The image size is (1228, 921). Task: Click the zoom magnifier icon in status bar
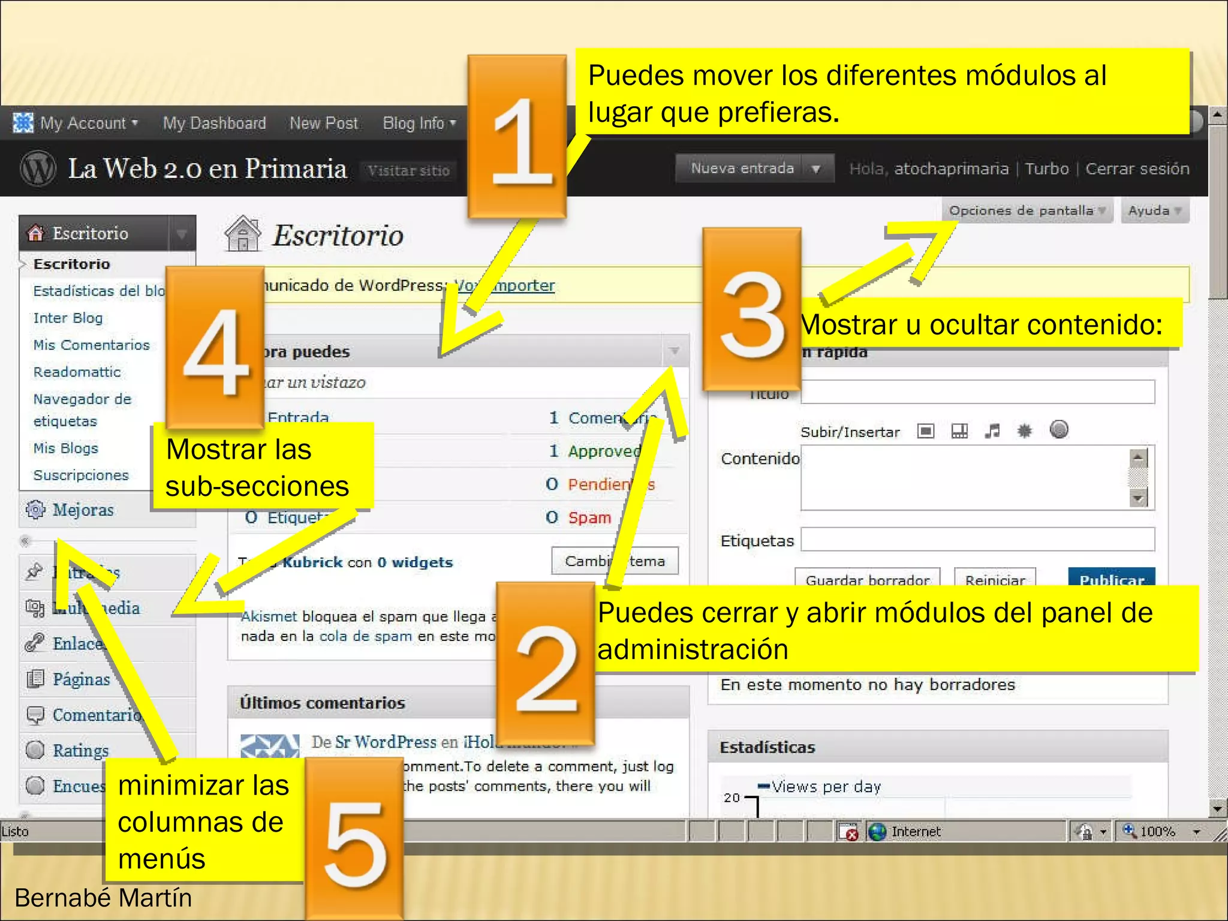click(1129, 830)
